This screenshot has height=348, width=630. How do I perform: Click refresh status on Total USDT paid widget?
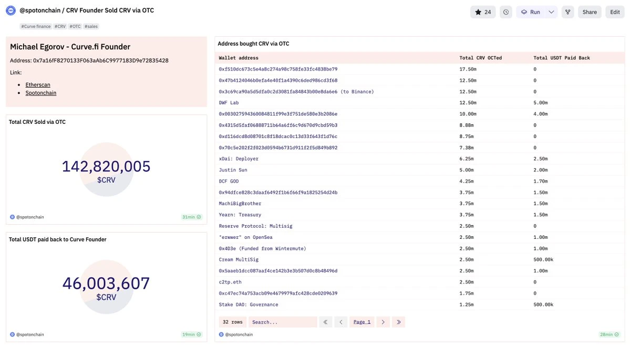click(199, 334)
